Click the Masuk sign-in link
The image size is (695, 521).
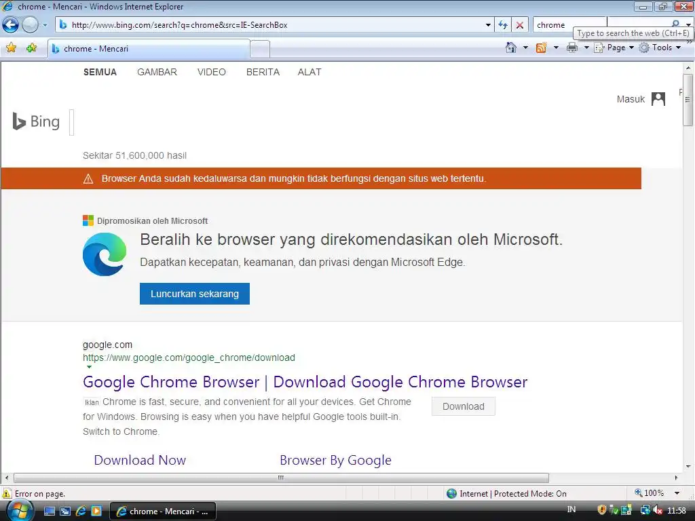point(631,99)
